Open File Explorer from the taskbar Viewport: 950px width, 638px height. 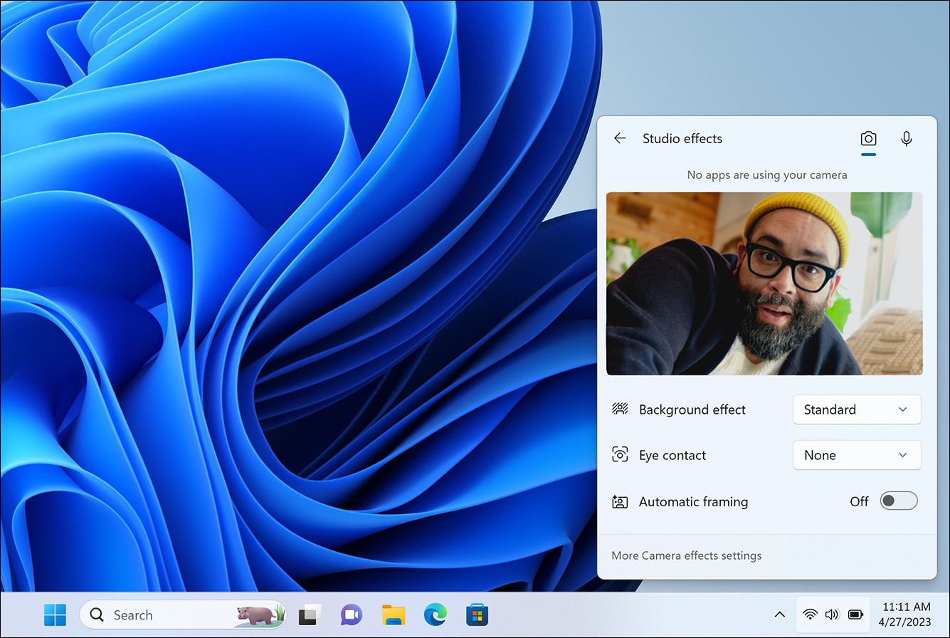[x=394, y=615]
